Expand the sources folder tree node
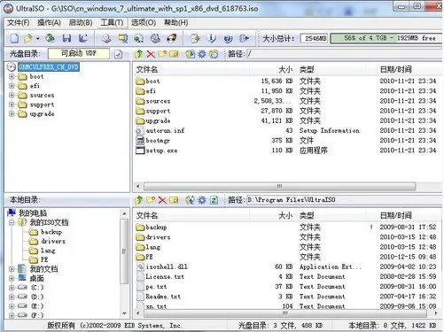Viewport: 444px width, 332px height. coord(12,96)
